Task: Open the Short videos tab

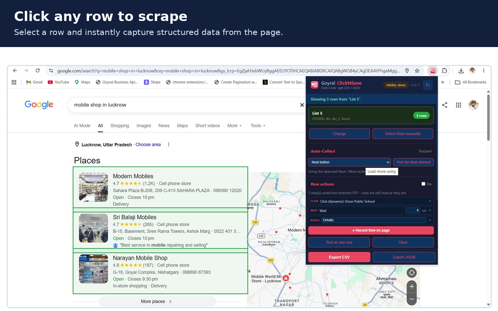Action: 207,126
